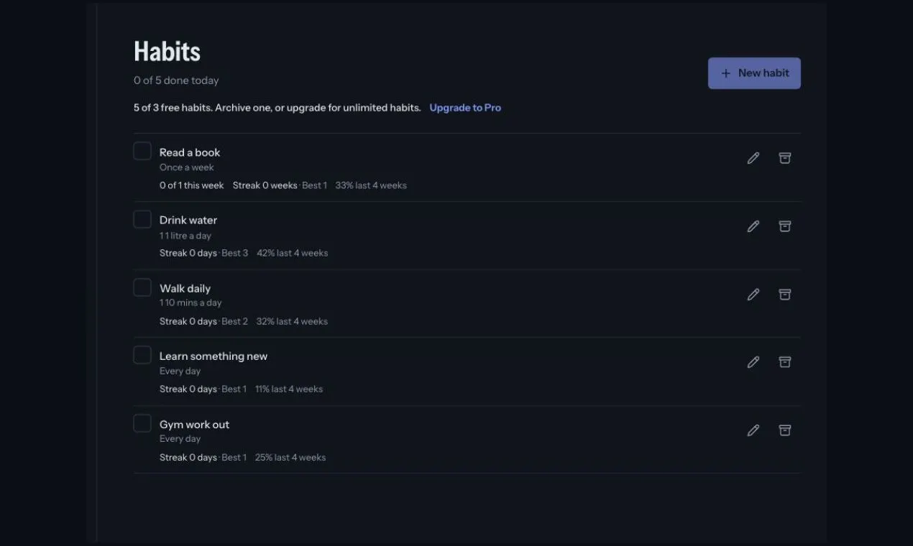Click "25% last 4 weeks" stat
This screenshot has height=546, width=913.
click(290, 457)
